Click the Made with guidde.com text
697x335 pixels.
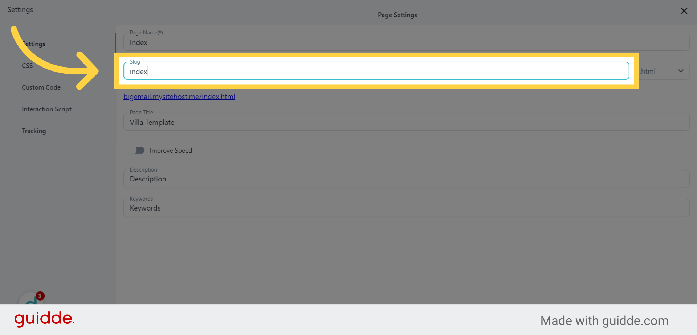point(604,321)
